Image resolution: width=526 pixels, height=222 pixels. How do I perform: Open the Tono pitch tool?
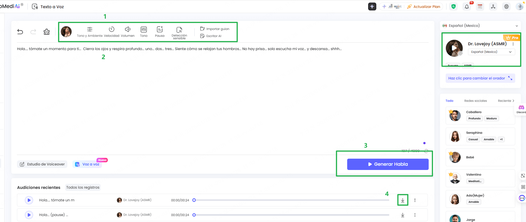click(x=144, y=32)
